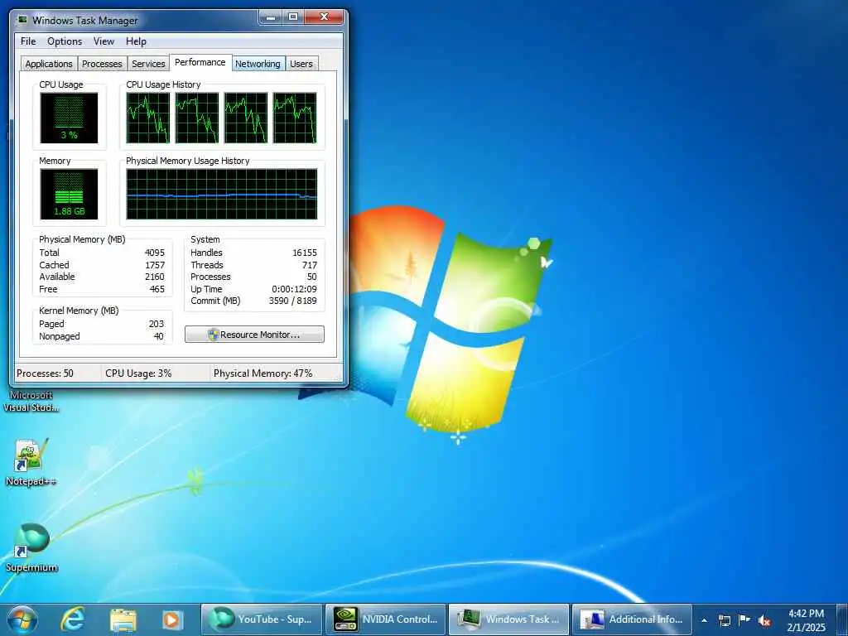Screen dimensions: 848x636
Task: Click the Task Manager title bar icon
Action: 22,20
